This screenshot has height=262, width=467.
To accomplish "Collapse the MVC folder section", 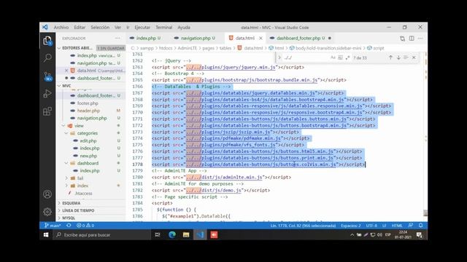I will [x=59, y=86].
